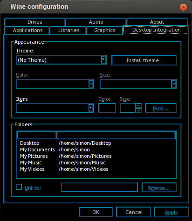Click the Item Color swatch button
This screenshot has width=192, height=221.
[x=107, y=108]
